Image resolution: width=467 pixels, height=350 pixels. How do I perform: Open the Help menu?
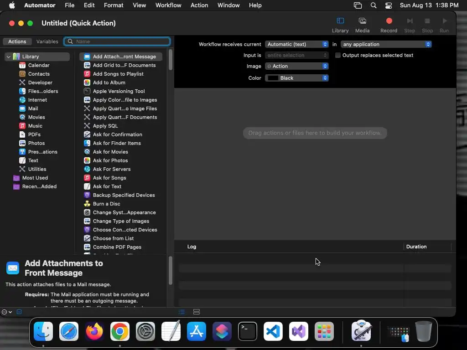click(255, 5)
